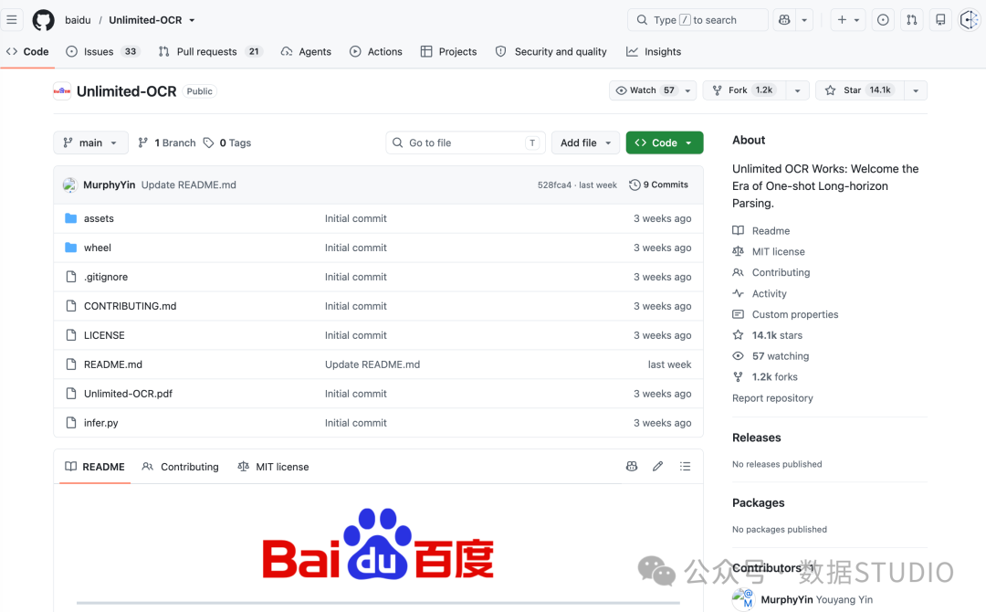
Task: Open the 0 Tags link
Action: [227, 142]
